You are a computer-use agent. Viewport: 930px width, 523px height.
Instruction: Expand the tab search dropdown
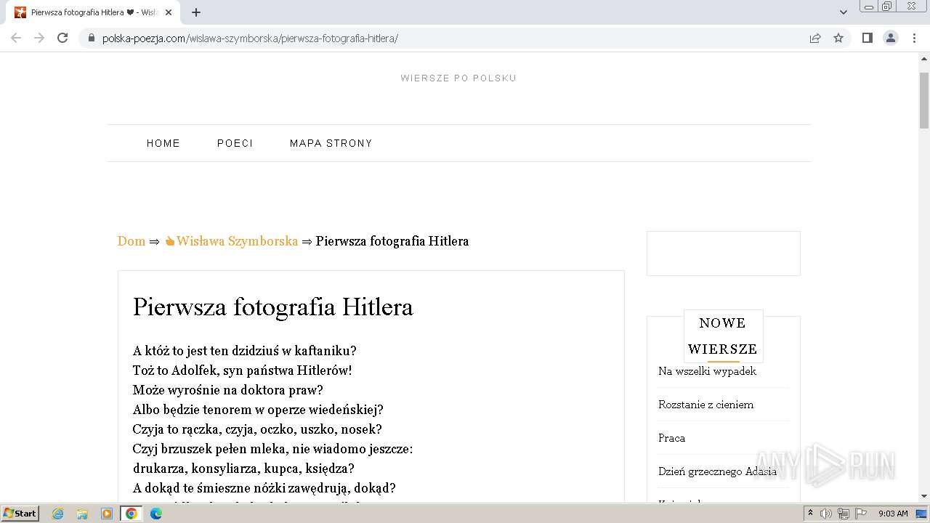click(844, 12)
